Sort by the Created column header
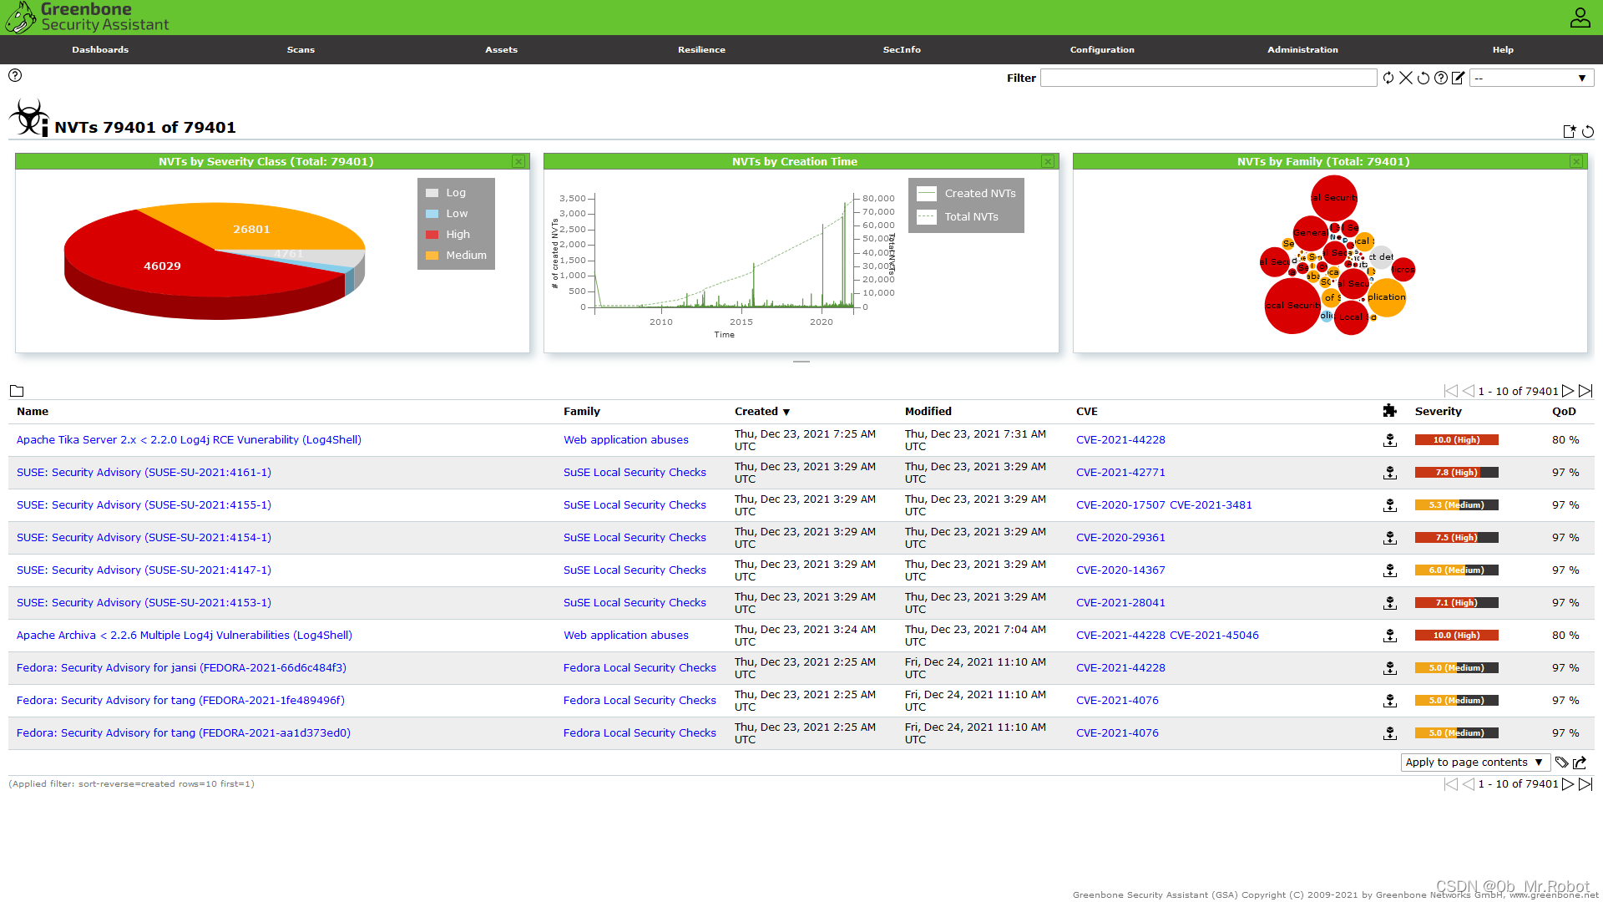The height and width of the screenshot is (902, 1603). pyautogui.click(x=756, y=412)
